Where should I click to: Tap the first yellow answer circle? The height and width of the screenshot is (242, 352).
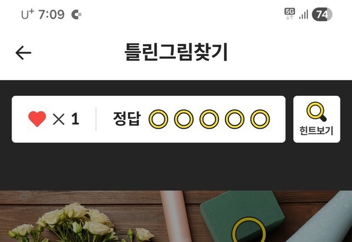point(158,119)
